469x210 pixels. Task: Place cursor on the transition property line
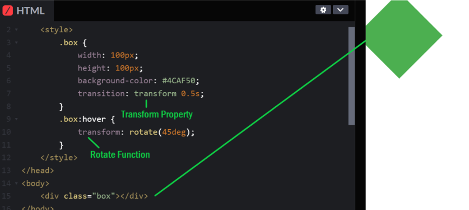[140, 93]
